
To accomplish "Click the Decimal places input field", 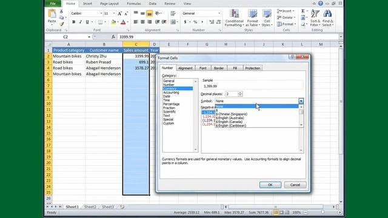I will pos(232,94).
